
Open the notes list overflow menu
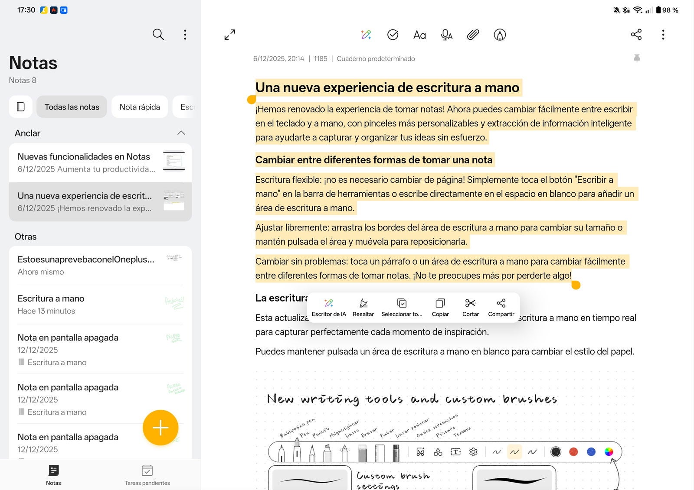[185, 35]
